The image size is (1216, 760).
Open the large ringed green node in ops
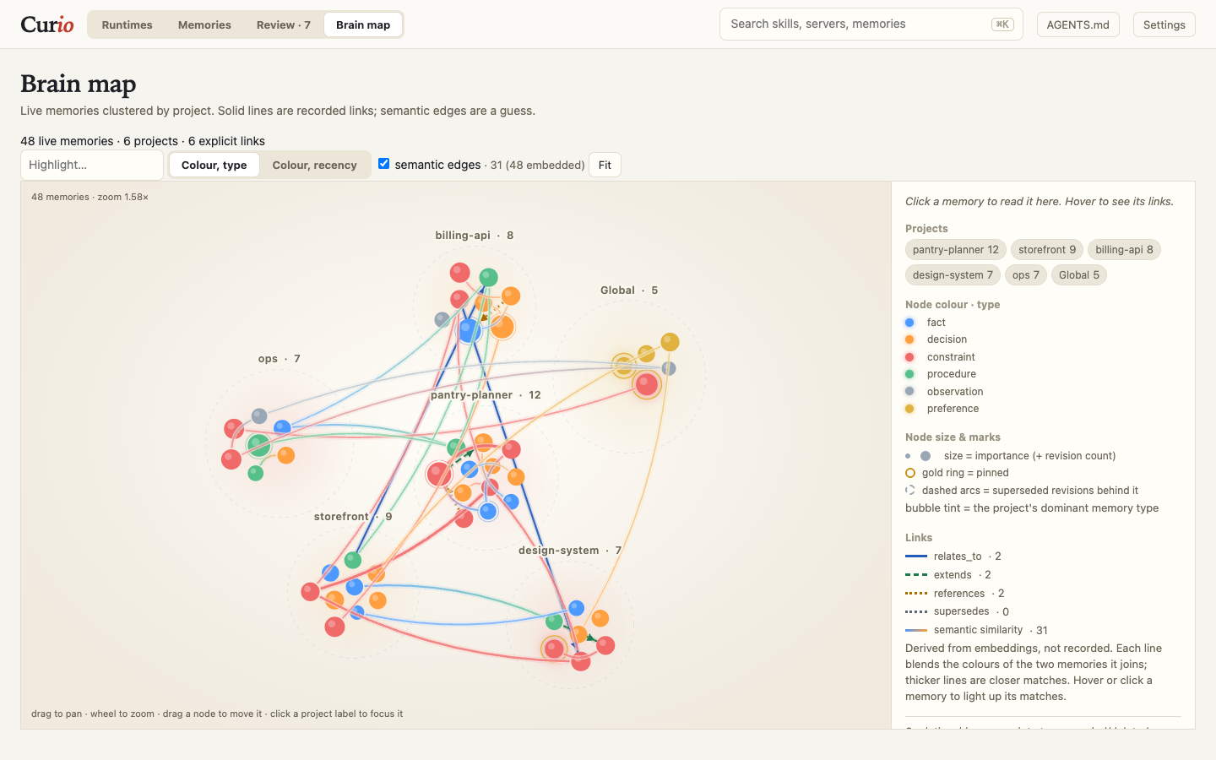[258, 445]
